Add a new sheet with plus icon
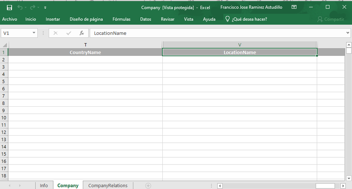Viewport: 352px width, 189px height. point(148,186)
